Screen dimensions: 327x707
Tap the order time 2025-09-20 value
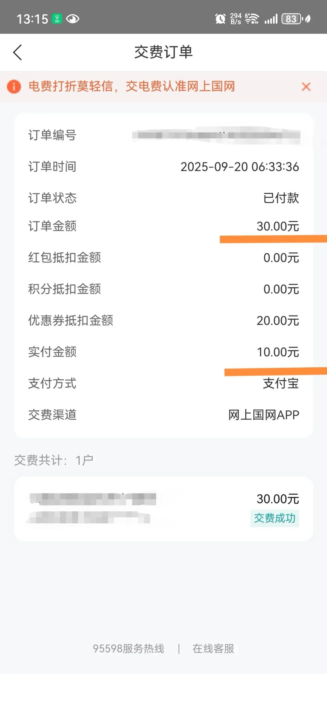click(x=239, y=167)
